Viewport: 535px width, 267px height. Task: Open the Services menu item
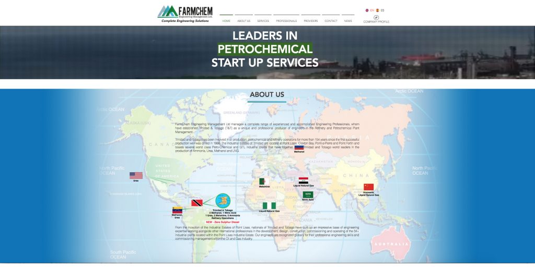click(263, 21)
